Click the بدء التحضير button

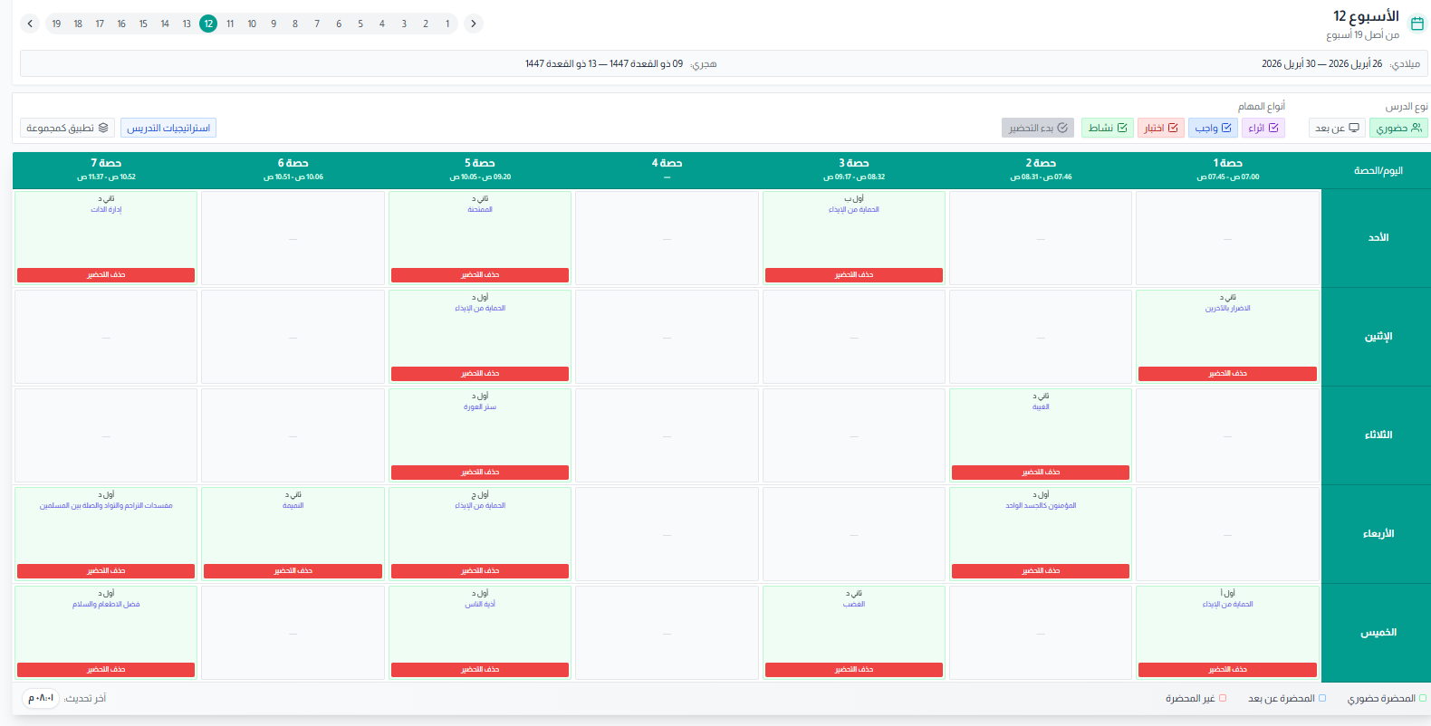click(x=1038, y=128)
